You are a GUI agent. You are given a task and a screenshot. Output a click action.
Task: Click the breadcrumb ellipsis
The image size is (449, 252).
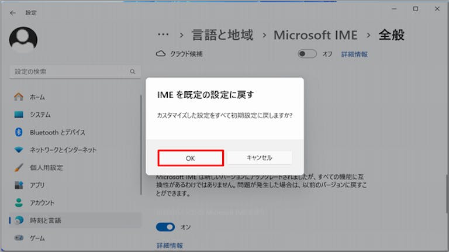[163, 35]
